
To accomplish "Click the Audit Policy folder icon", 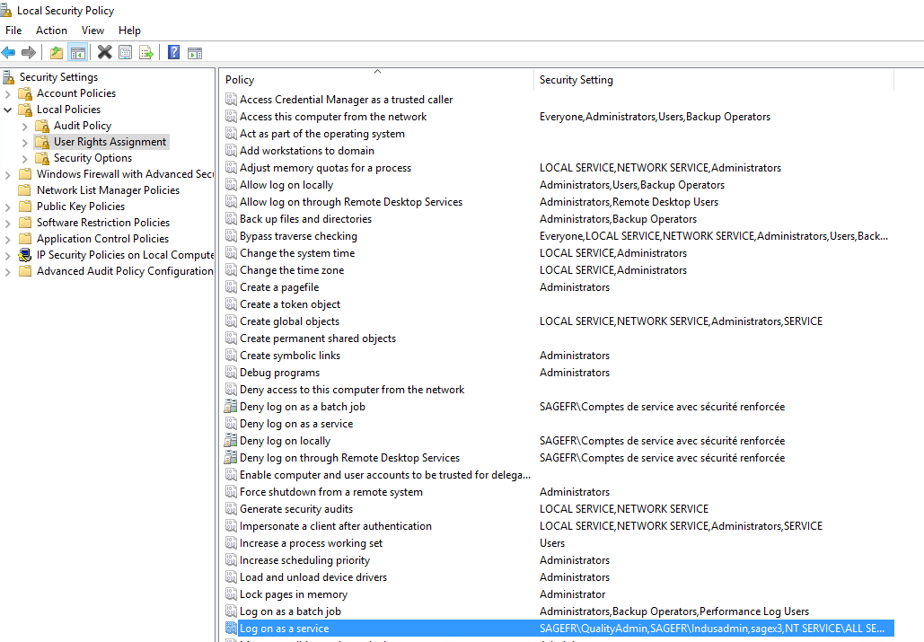I will point(42,126).
